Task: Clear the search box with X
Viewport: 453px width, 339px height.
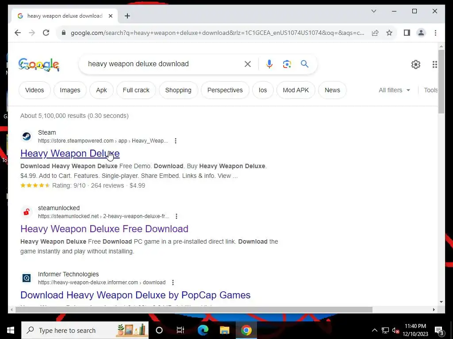Action: (248, 64)
